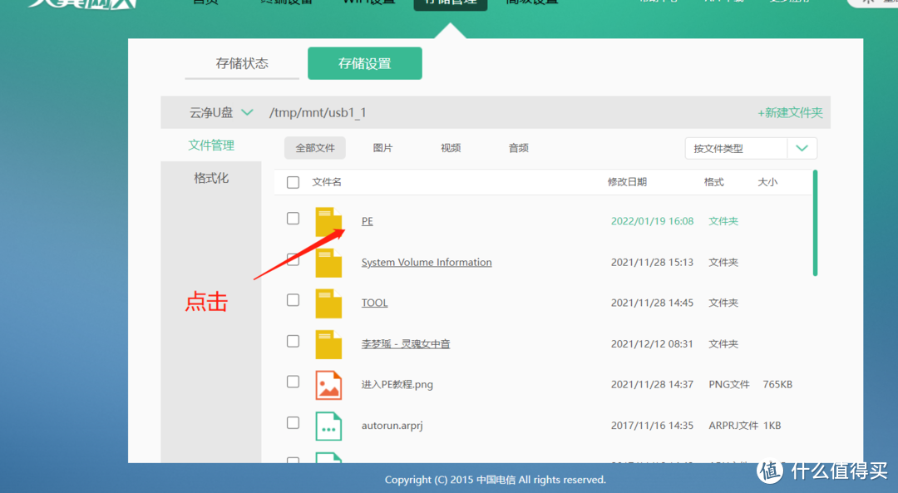The height and width of the screenshot is (493, 898).
Task: Open the System Volume Information link
Action: point(426,261)
